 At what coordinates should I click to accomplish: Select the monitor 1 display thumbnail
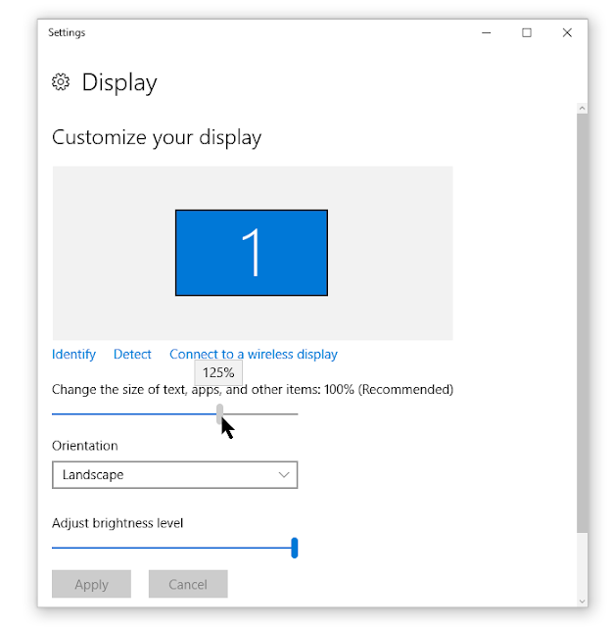252,253
